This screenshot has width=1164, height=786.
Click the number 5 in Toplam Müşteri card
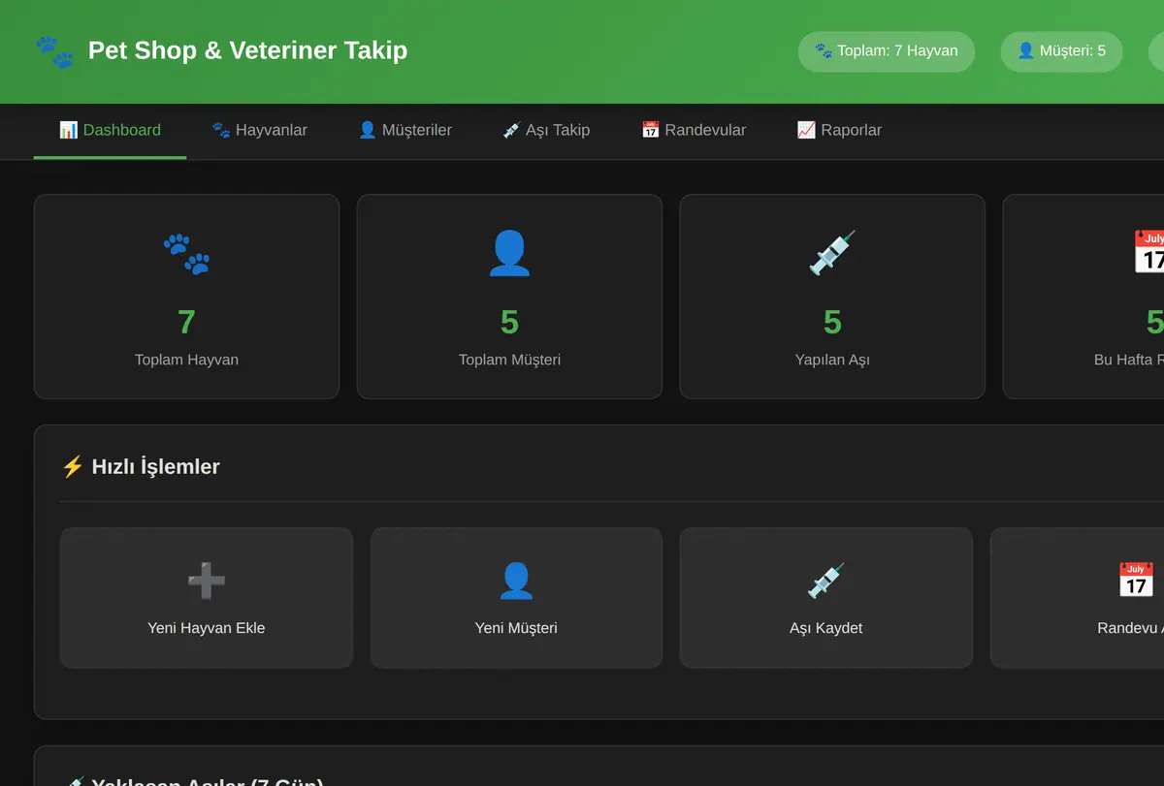(x=509, y=322)
